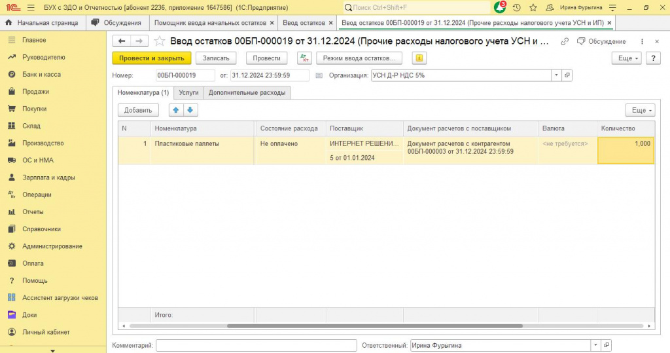Show Дт/Кт postings icon
670x353 pixels.
tap(305, 58)
